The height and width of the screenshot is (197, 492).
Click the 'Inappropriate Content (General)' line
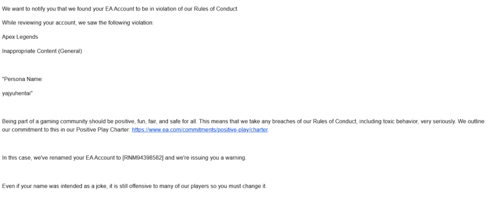pyautogui.click(x=42, y=51)
